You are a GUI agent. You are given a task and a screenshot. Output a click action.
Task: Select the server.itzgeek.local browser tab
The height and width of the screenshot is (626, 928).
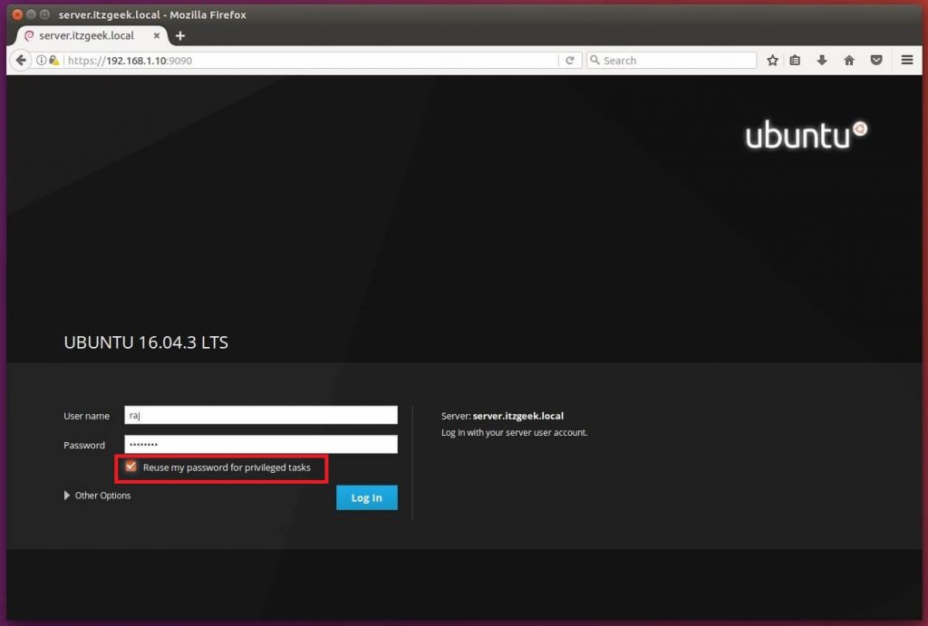[92, 35]
